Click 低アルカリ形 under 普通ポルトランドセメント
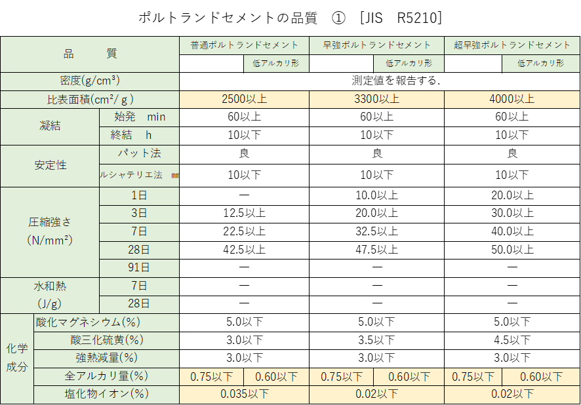This screenshot has width=581, height=405. (275, 64)
